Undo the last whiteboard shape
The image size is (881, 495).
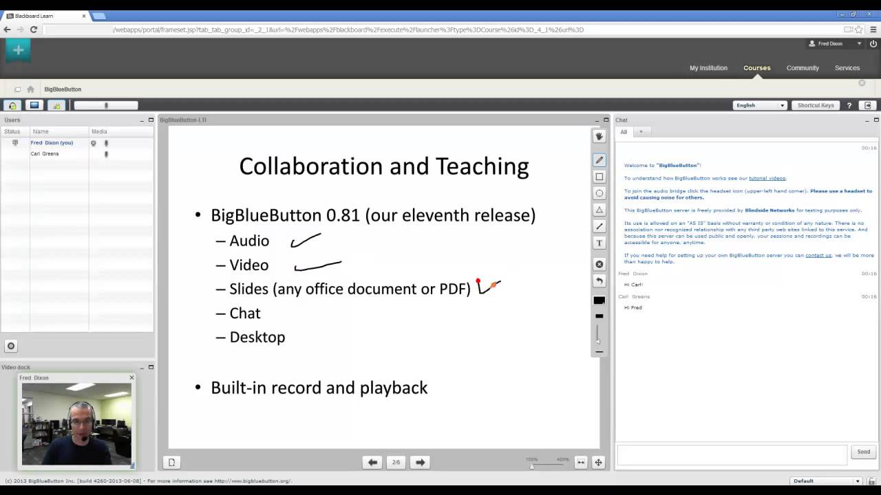[x=599, y=280]
